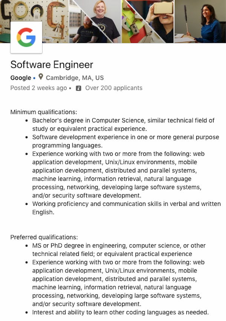This screenshot has width=226, height=321.
Task: Click the 'MS or PhD degree' bullet
Action: click(119, 249)
